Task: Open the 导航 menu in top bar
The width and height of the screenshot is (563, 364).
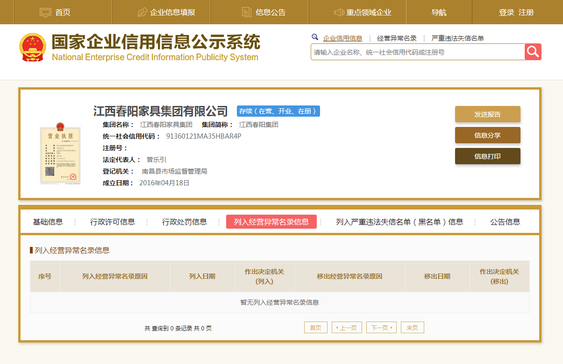Action: (439, 13)
